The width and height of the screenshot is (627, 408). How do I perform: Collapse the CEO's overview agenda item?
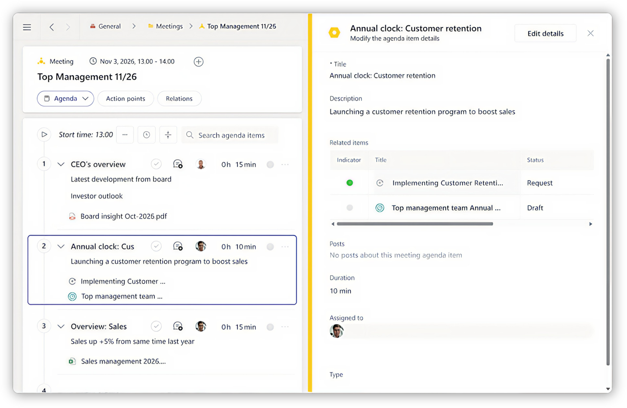click(61, 164)
